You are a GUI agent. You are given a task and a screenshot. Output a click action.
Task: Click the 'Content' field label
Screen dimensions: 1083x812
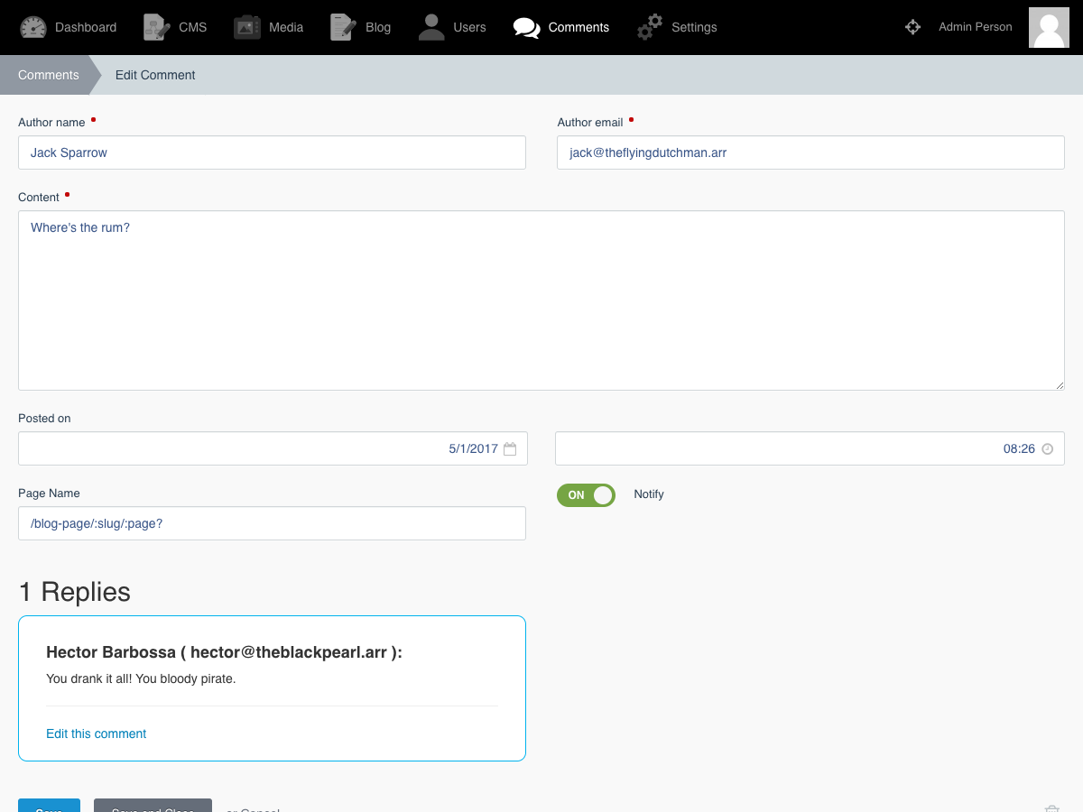click(x=39, y=198)
